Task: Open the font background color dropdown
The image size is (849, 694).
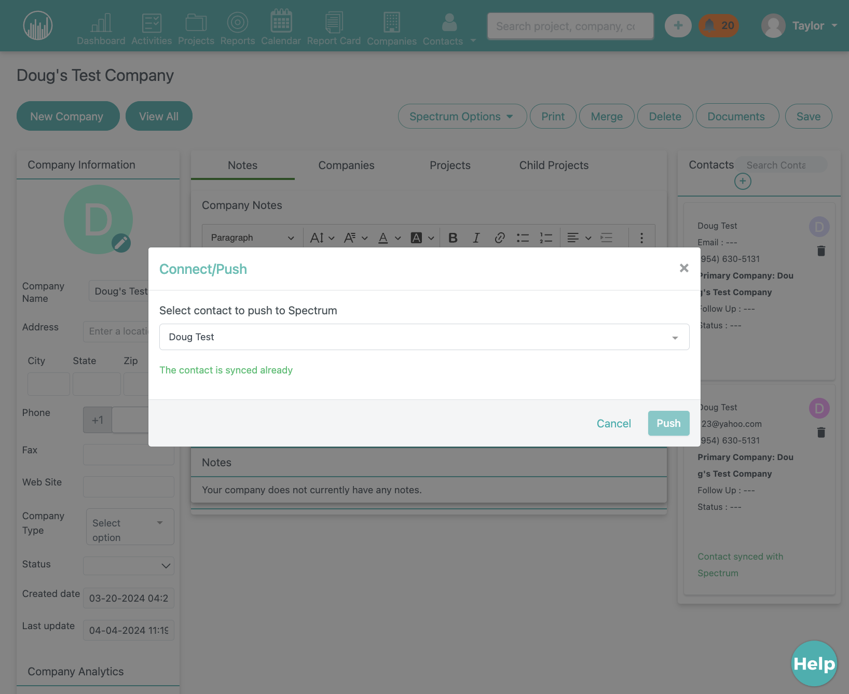Action: pyautogui.click(x=422, y=238)
